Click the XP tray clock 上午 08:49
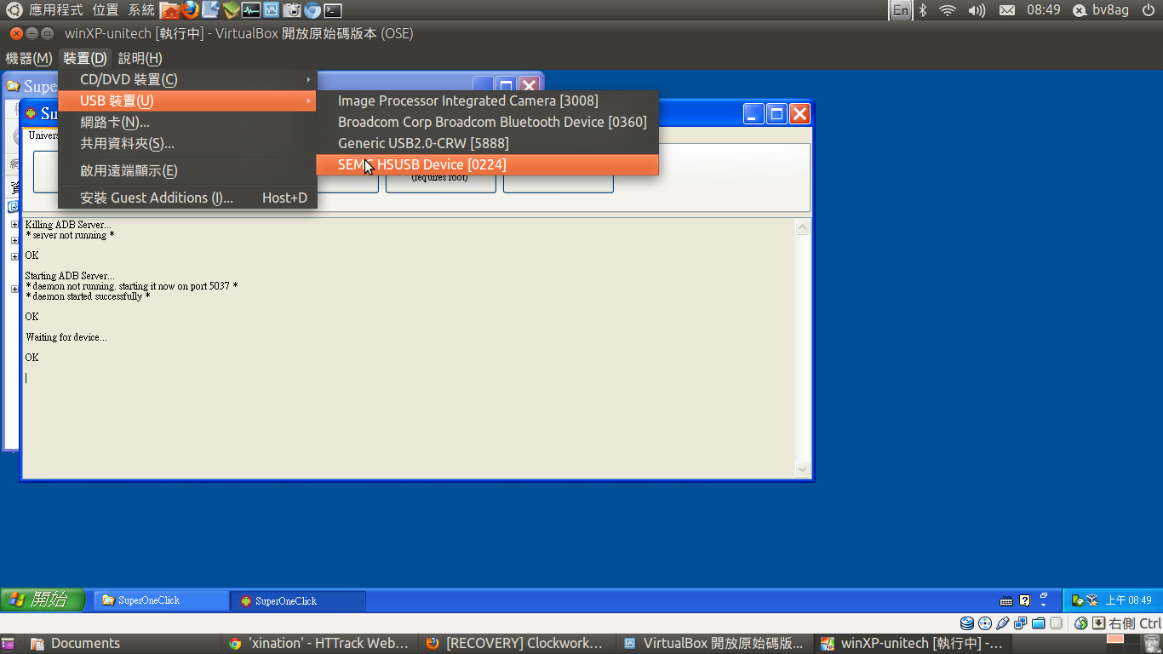Screen dimensions: 1163x654 1128,600
